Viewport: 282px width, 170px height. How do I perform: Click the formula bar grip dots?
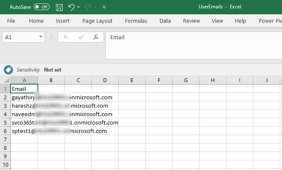click(x=51, y=37)
